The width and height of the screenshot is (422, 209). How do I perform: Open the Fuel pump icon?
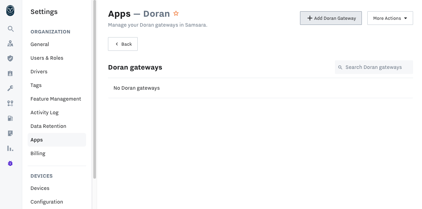(x=10, y=118)
